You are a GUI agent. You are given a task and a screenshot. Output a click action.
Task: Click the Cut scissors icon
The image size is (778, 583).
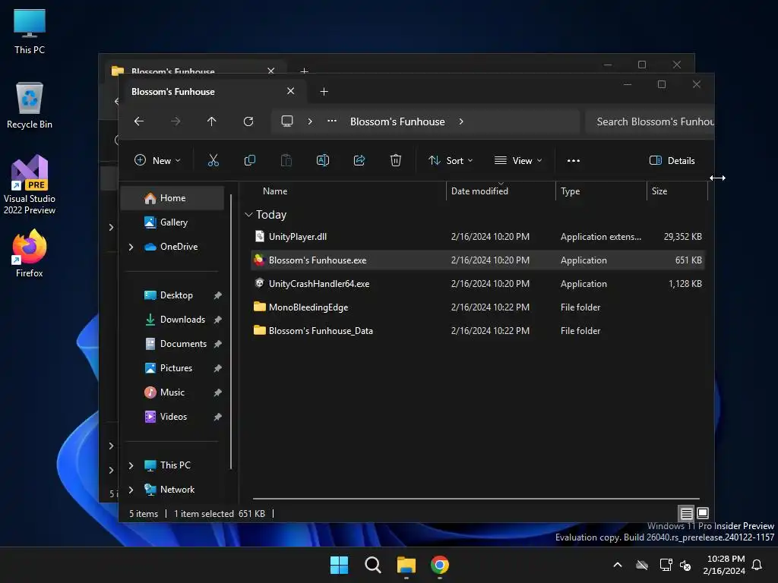[x=213, y=160]
